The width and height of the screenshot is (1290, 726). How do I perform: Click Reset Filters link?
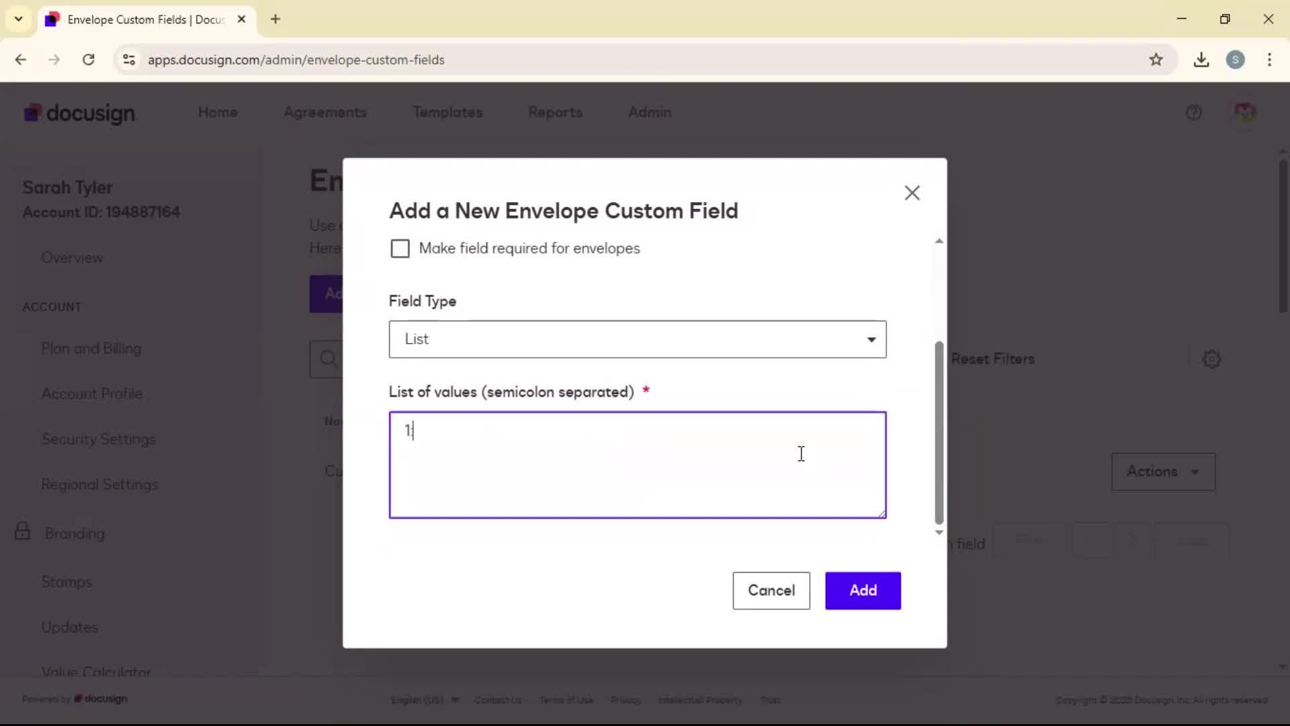tap(993, 359)
